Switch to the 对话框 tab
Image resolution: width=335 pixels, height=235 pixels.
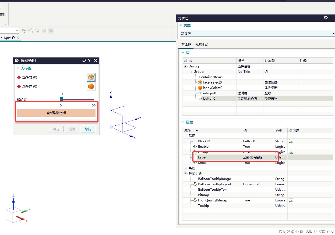pos(186,45)
